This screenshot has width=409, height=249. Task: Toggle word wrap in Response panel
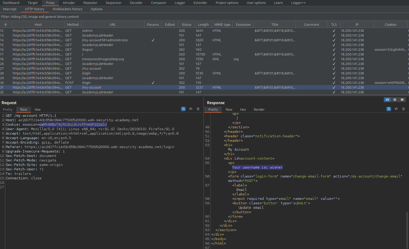389,109
